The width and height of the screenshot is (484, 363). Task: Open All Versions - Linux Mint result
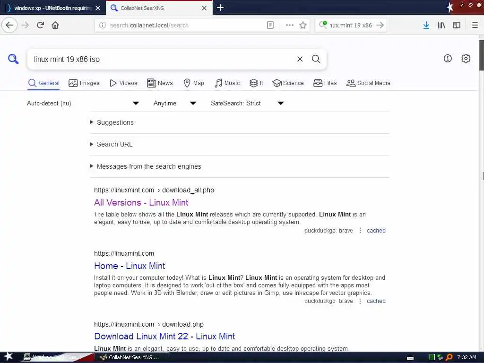[x=141, y=202]
